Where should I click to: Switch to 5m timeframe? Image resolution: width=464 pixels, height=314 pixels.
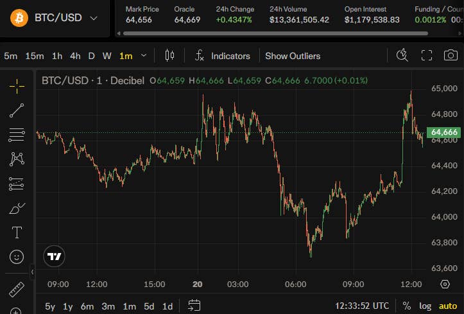pos(10,56)
